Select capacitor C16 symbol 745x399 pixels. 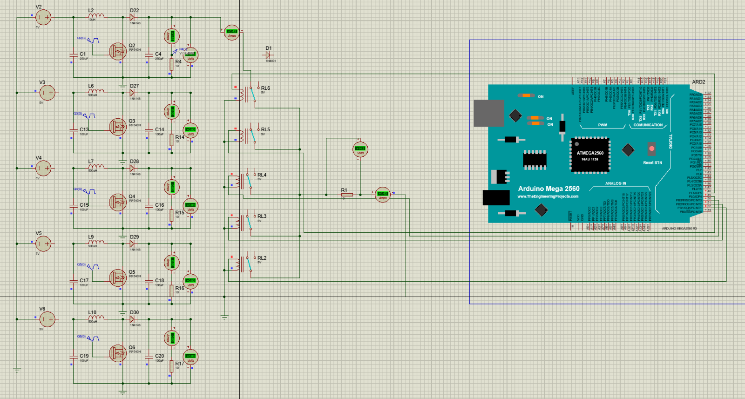point(149,205)
